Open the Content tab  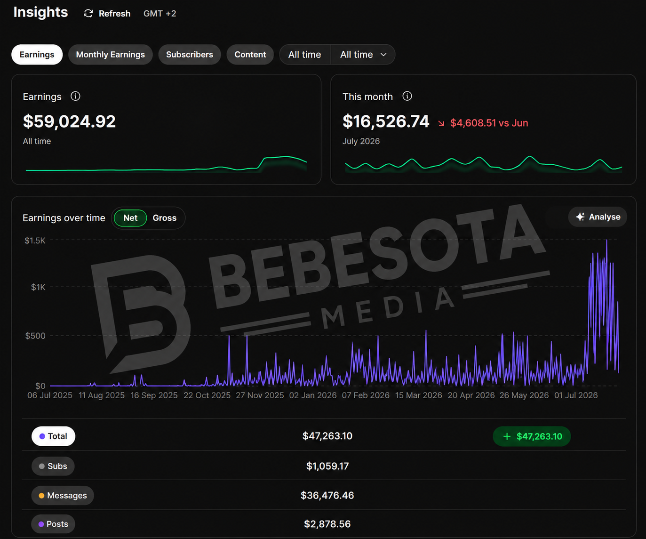pos(250,55)
